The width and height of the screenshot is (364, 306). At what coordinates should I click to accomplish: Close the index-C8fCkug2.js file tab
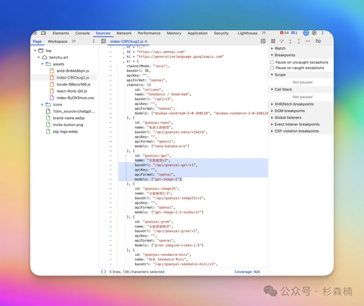coord(146,41)
